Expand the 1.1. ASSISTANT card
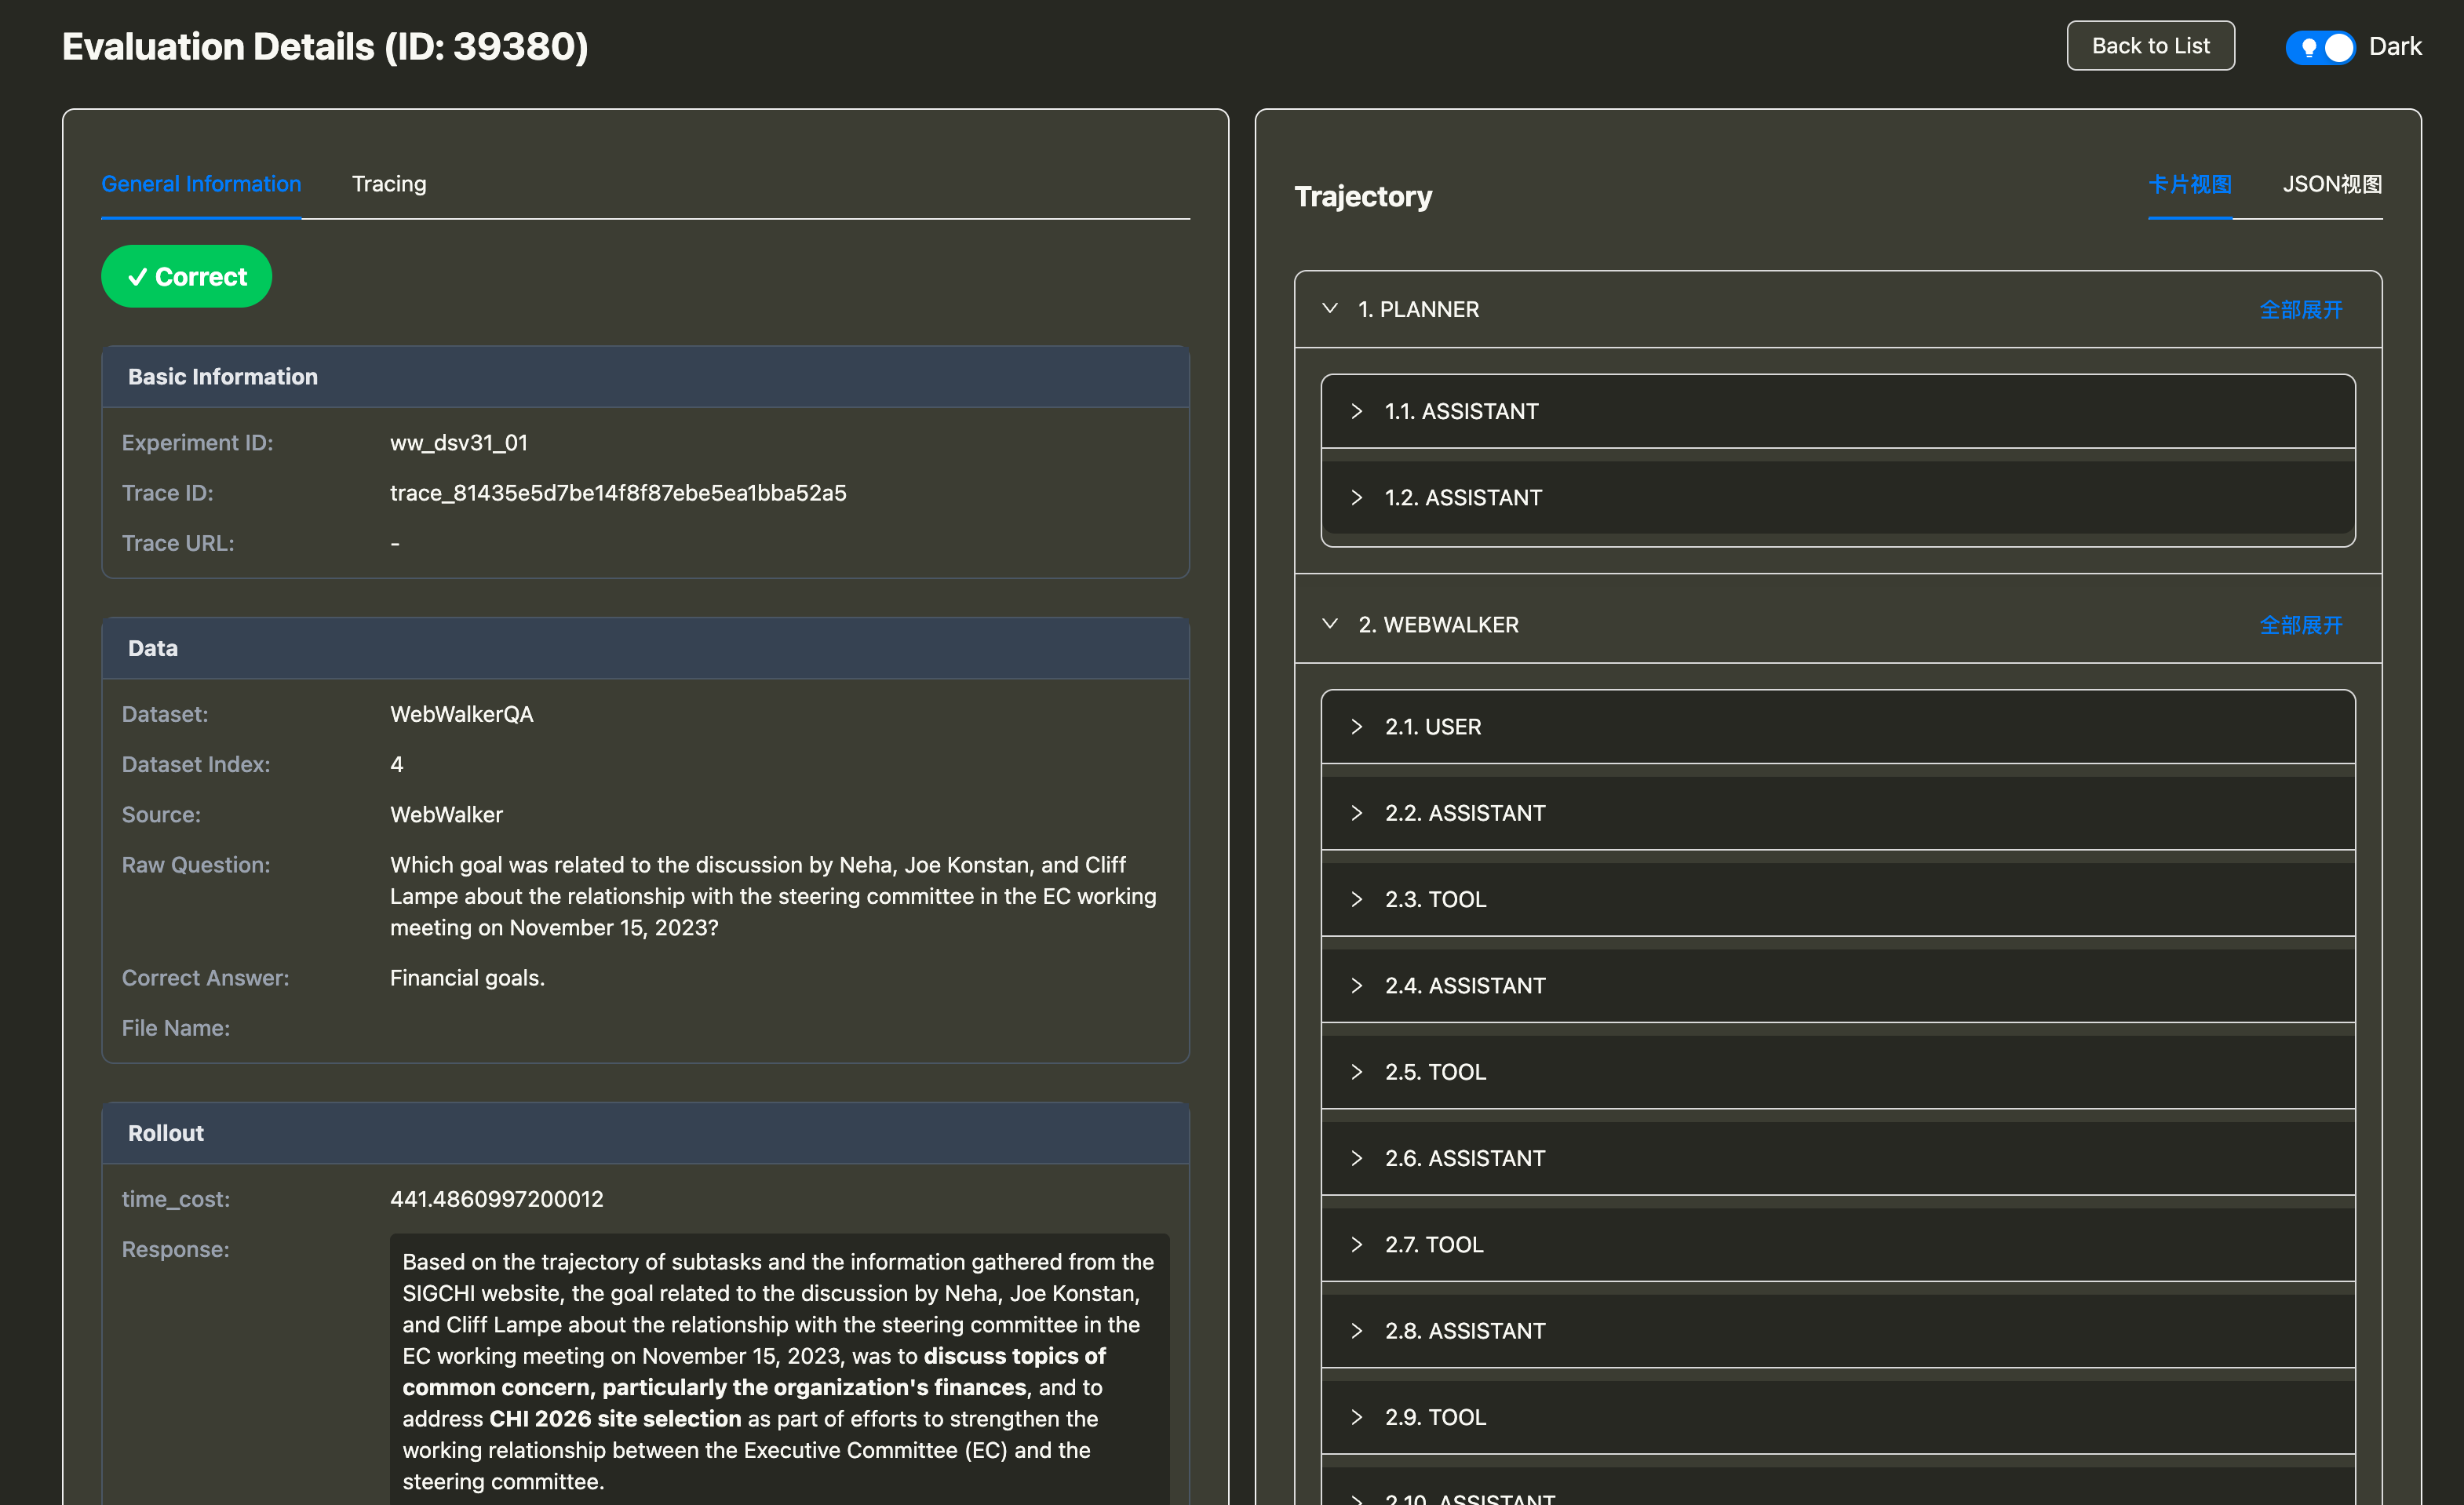 pyautogui.click(x=1837, y=411)
